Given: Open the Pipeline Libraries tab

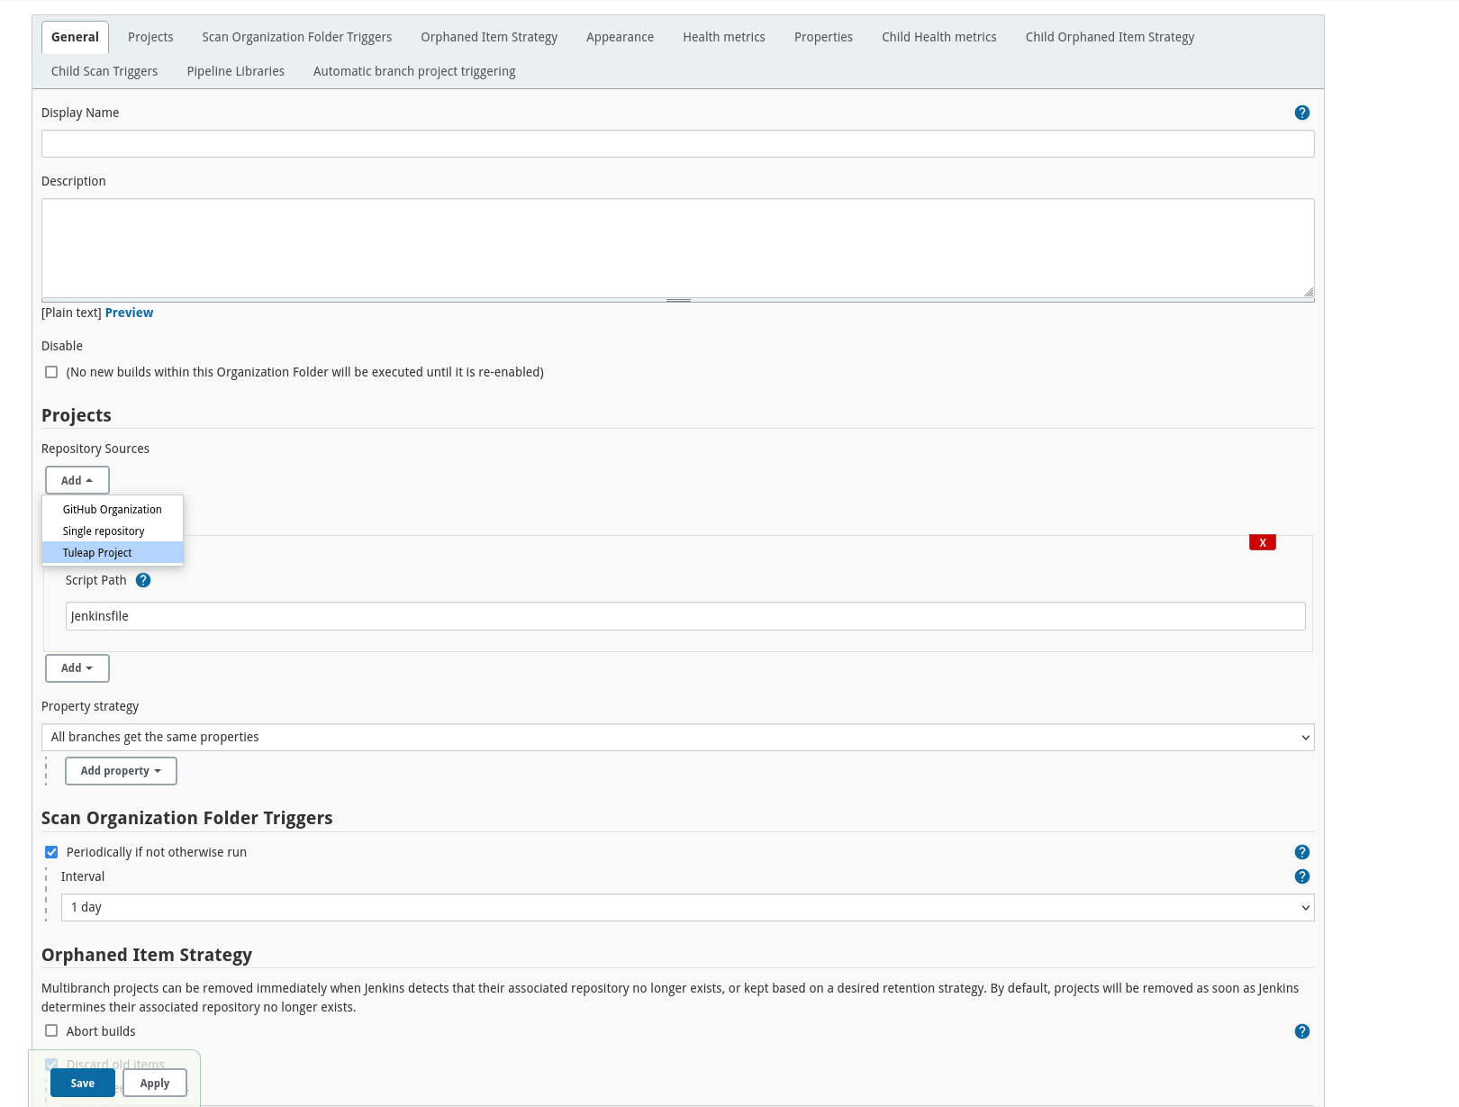Looking at the screenshot, I should (x=235, y=71).
